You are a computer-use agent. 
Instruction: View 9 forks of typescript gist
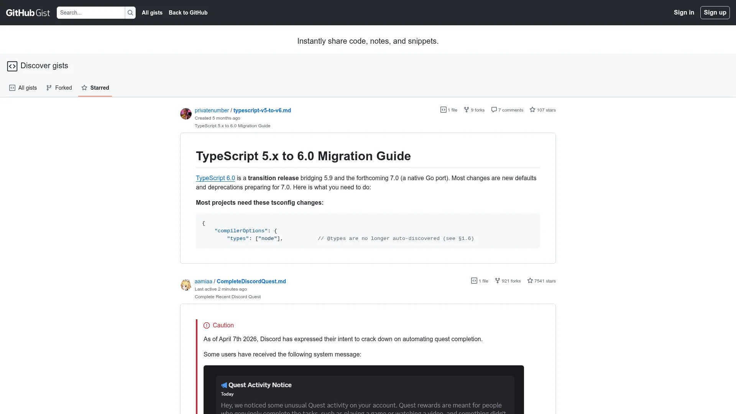coord(474,110)
